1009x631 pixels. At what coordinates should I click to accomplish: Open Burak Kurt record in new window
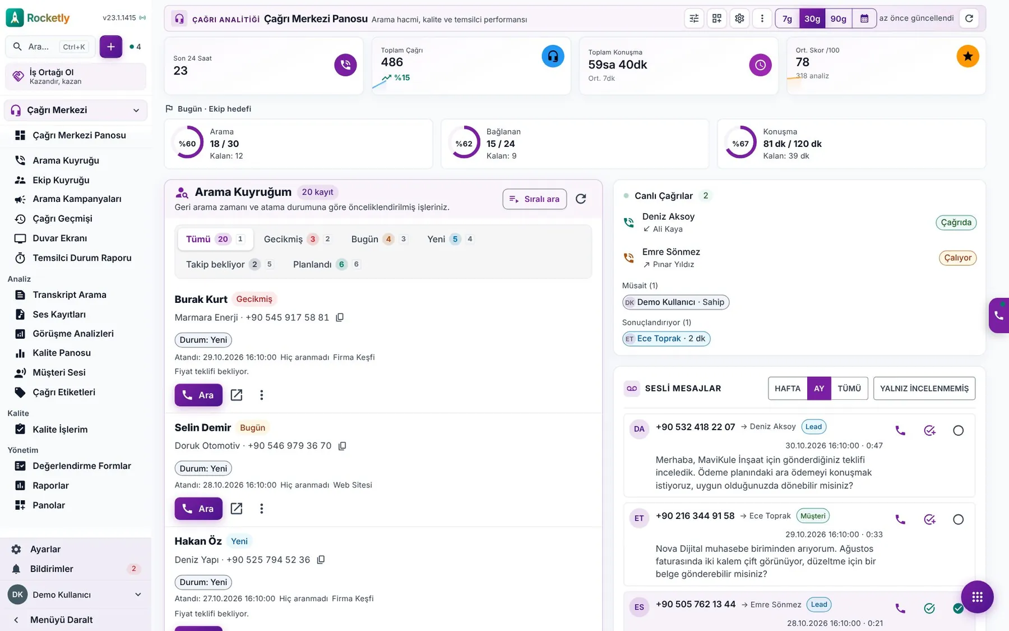(237, 395)
